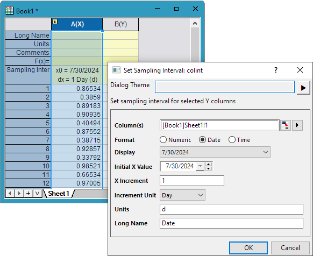Image resolution: width=313 pixels, height=256 pixels.
Task: Click the range selection icon beside Column(s)
Action: 285,125
